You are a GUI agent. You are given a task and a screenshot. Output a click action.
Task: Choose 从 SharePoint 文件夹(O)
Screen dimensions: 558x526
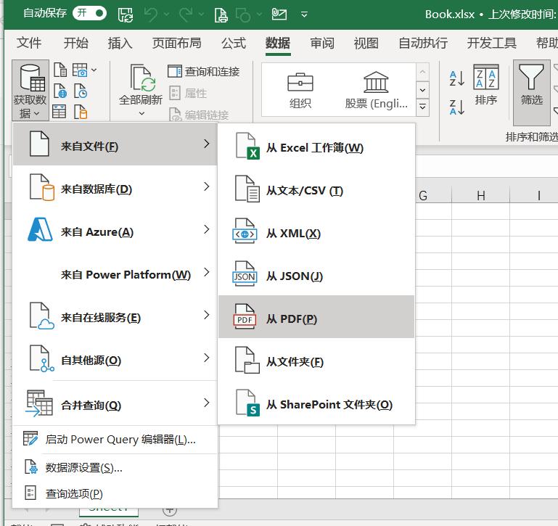[x=316, y=403]
